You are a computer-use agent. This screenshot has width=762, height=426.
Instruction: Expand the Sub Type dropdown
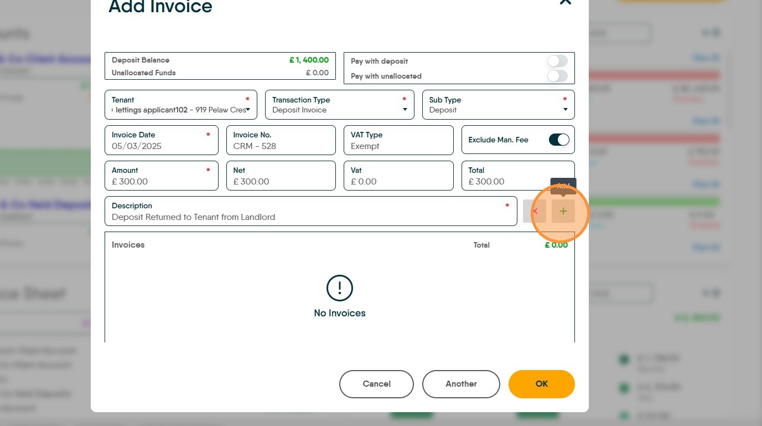coord(499,105)
